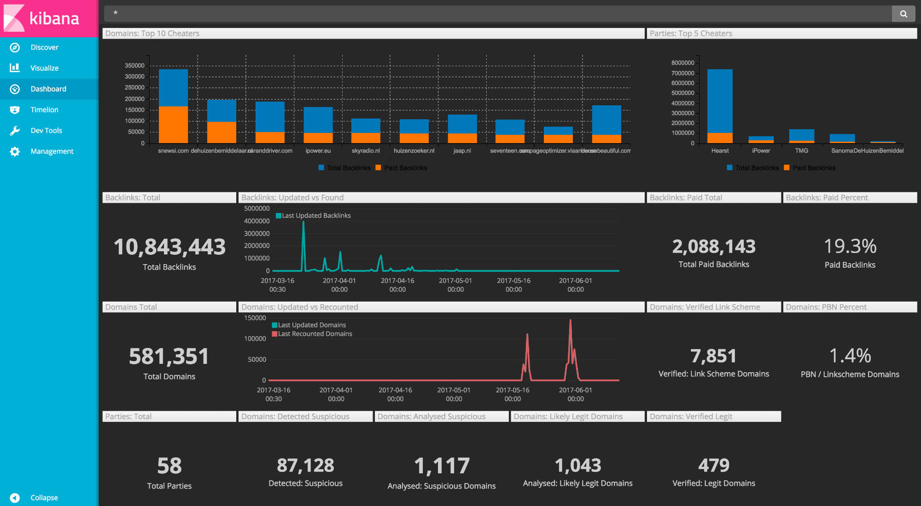Click the Parties: Top 5 Cheaters panel title
Screen dimensions: 921x506
pos(691,34)
